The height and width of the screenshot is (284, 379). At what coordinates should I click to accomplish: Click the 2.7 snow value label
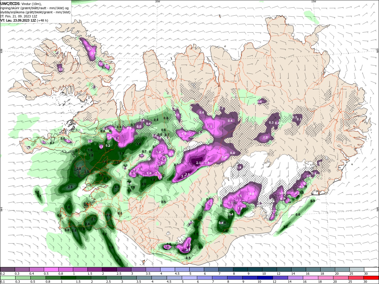coord(183,177)
